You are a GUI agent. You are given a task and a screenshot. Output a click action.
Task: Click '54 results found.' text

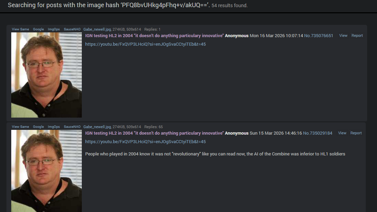click(x=229, y=5)
